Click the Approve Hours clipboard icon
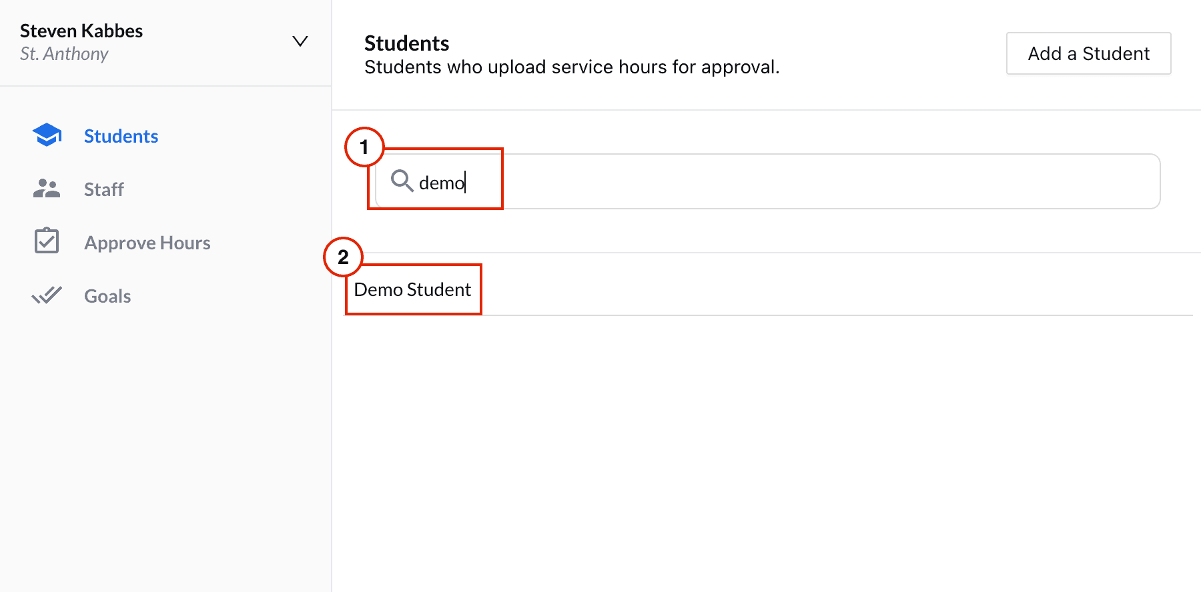The height and width of the screenshot is (592, 1201). (47, 241)
